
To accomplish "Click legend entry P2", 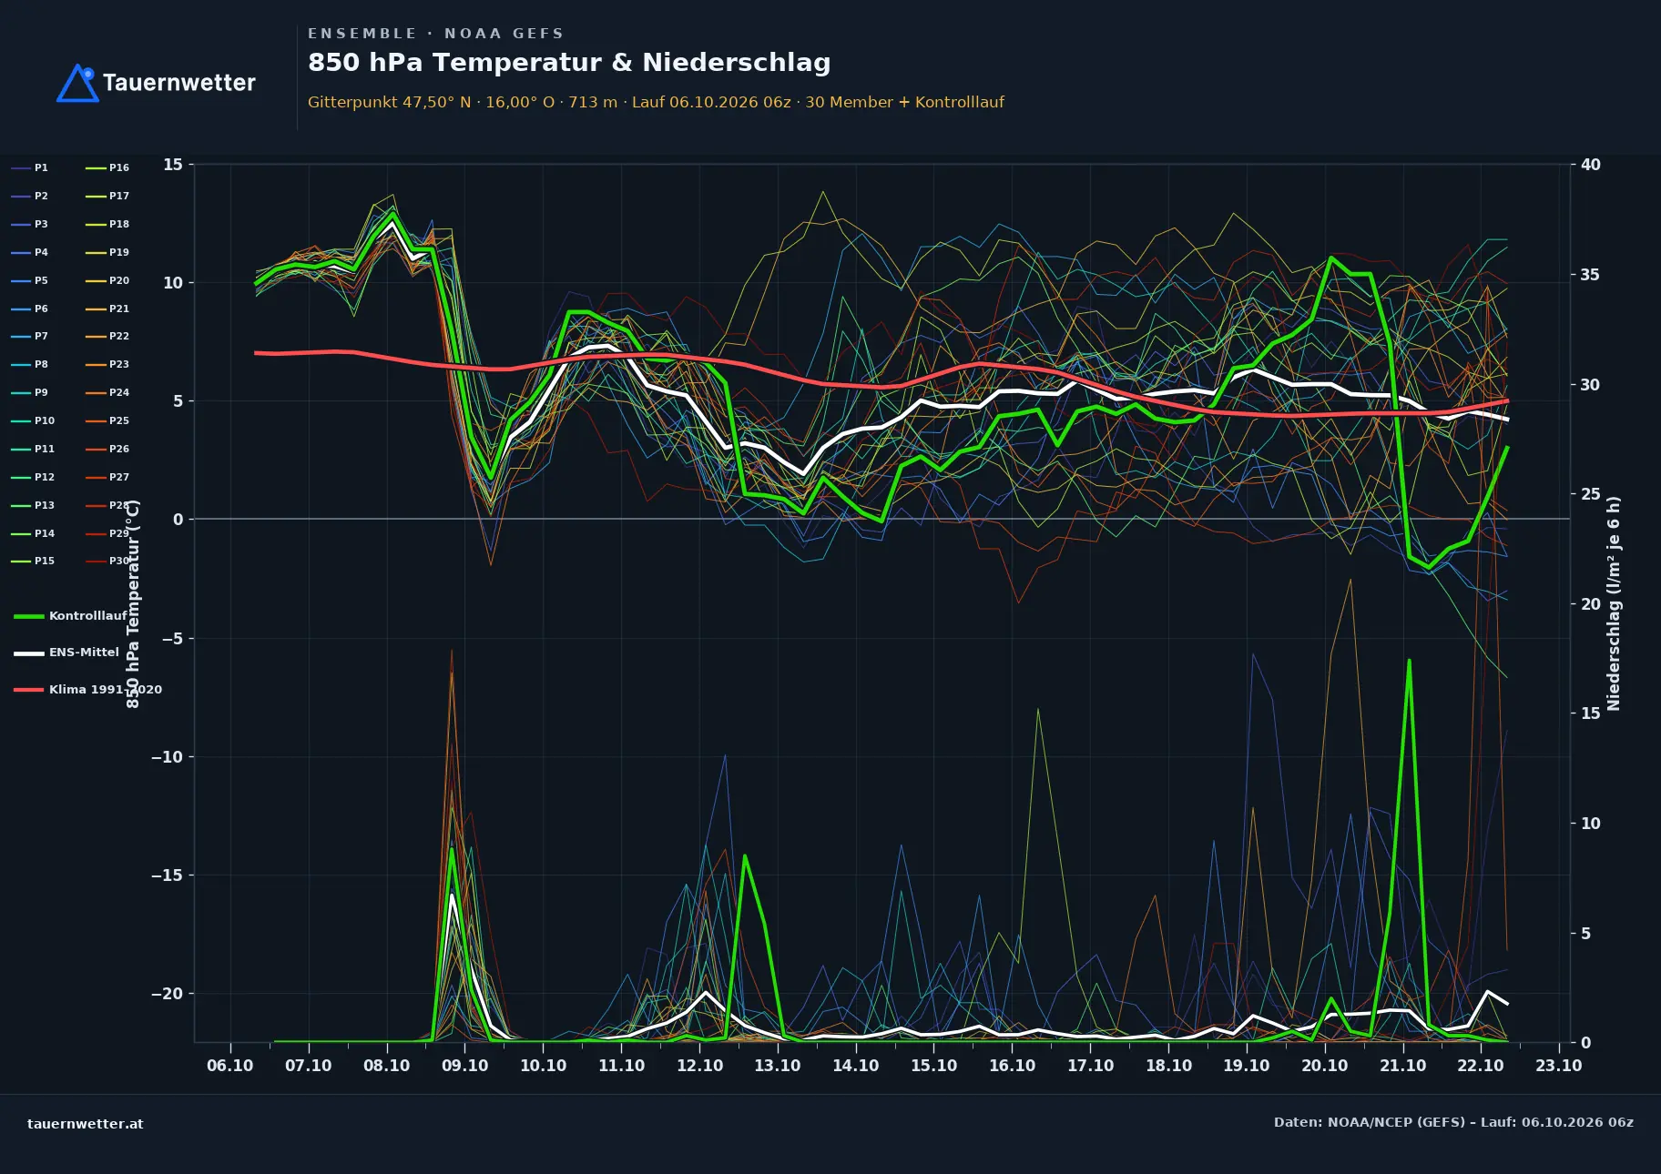I will pos(29,196).
